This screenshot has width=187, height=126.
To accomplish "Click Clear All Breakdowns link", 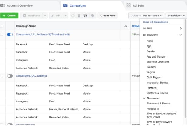I will coord(155,22).
